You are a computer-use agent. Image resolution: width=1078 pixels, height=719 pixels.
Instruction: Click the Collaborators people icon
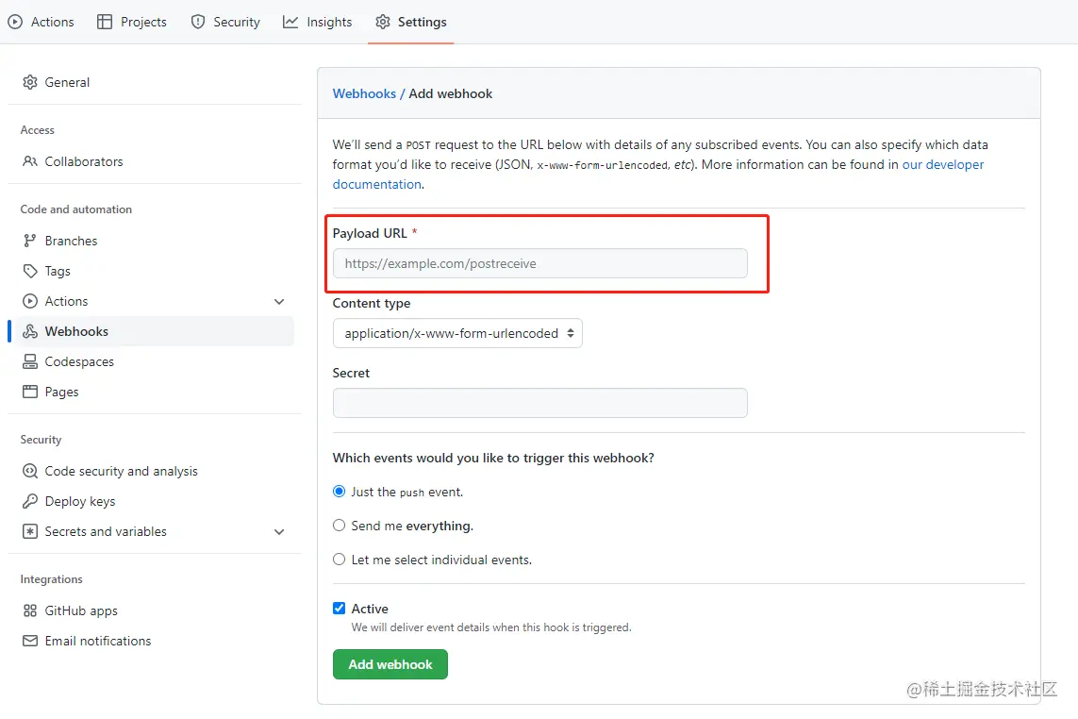pyautogui.click(x=30, y=161)
